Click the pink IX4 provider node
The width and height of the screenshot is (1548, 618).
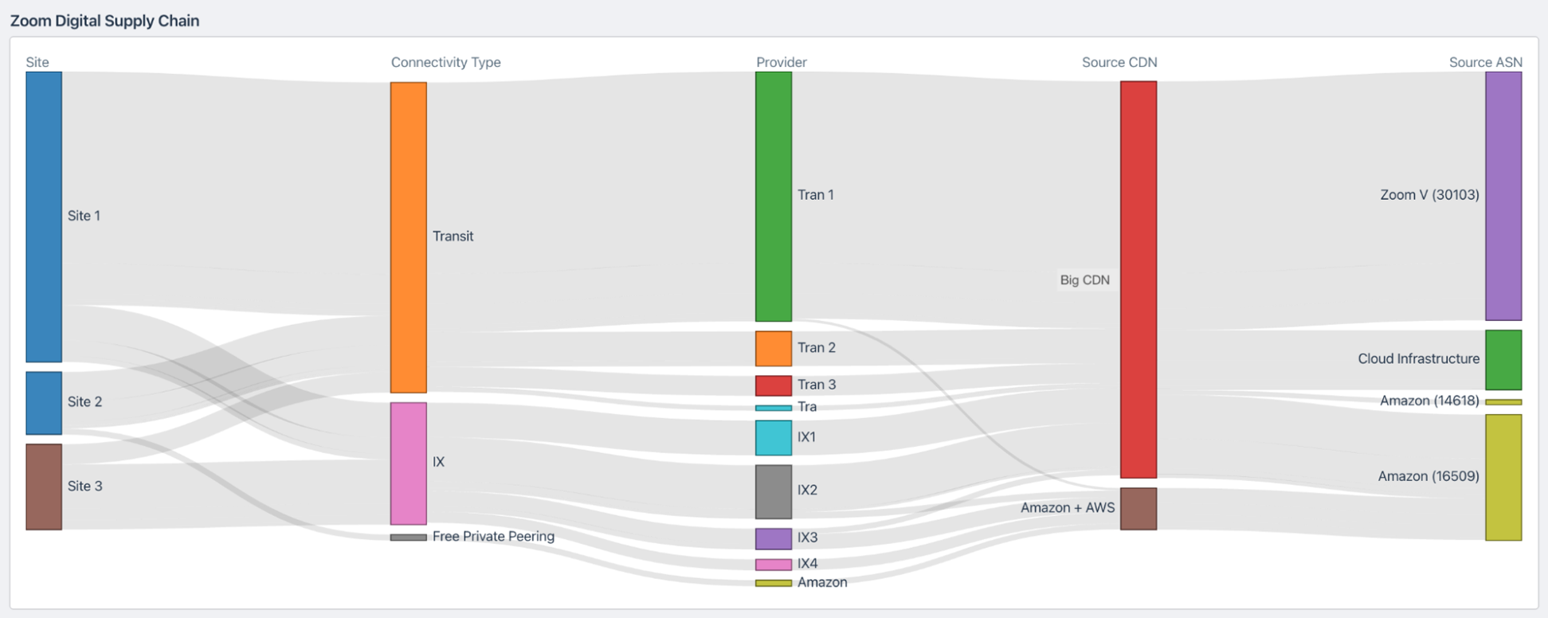click(774, 565)
